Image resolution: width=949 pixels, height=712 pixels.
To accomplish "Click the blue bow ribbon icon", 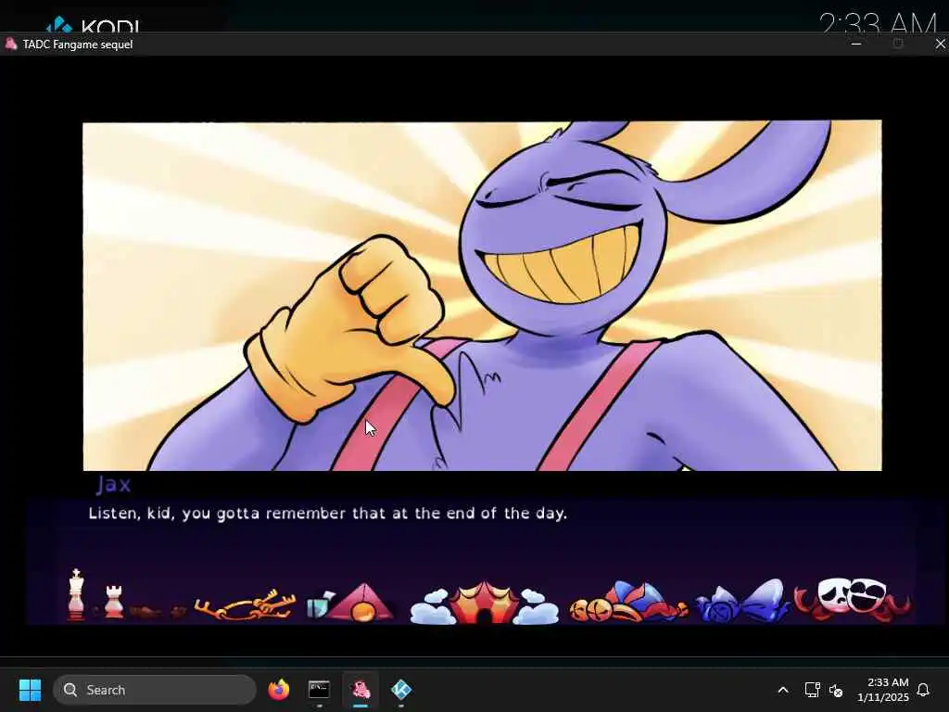I will click(742, 602).
